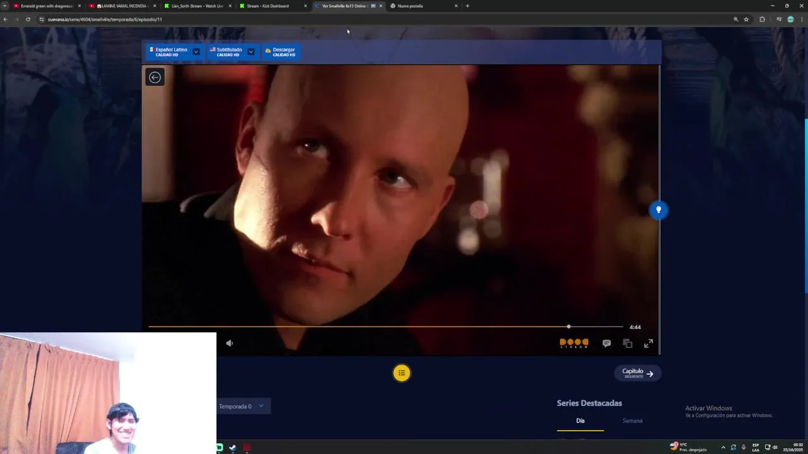Click the address bar URL field
The width and height of the screenshot is (808, 454).
(385, 20)
